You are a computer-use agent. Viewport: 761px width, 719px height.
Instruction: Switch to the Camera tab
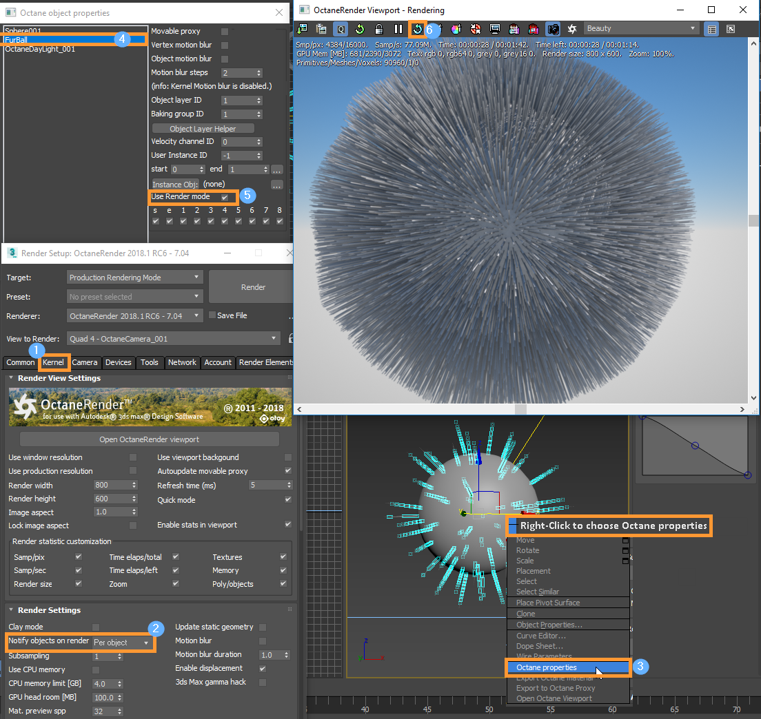85,362
